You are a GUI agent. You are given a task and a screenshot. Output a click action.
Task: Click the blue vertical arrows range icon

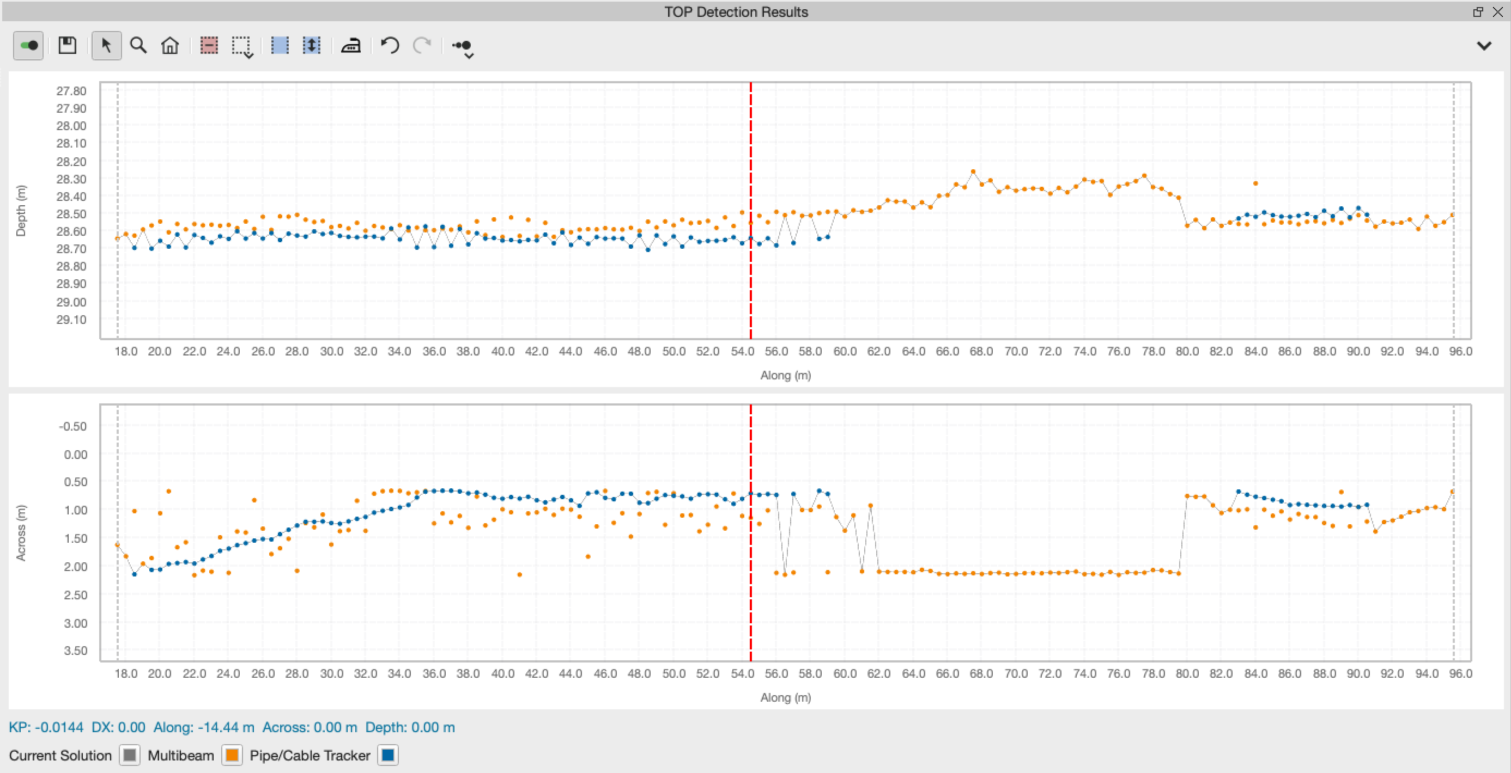[312, 46]
